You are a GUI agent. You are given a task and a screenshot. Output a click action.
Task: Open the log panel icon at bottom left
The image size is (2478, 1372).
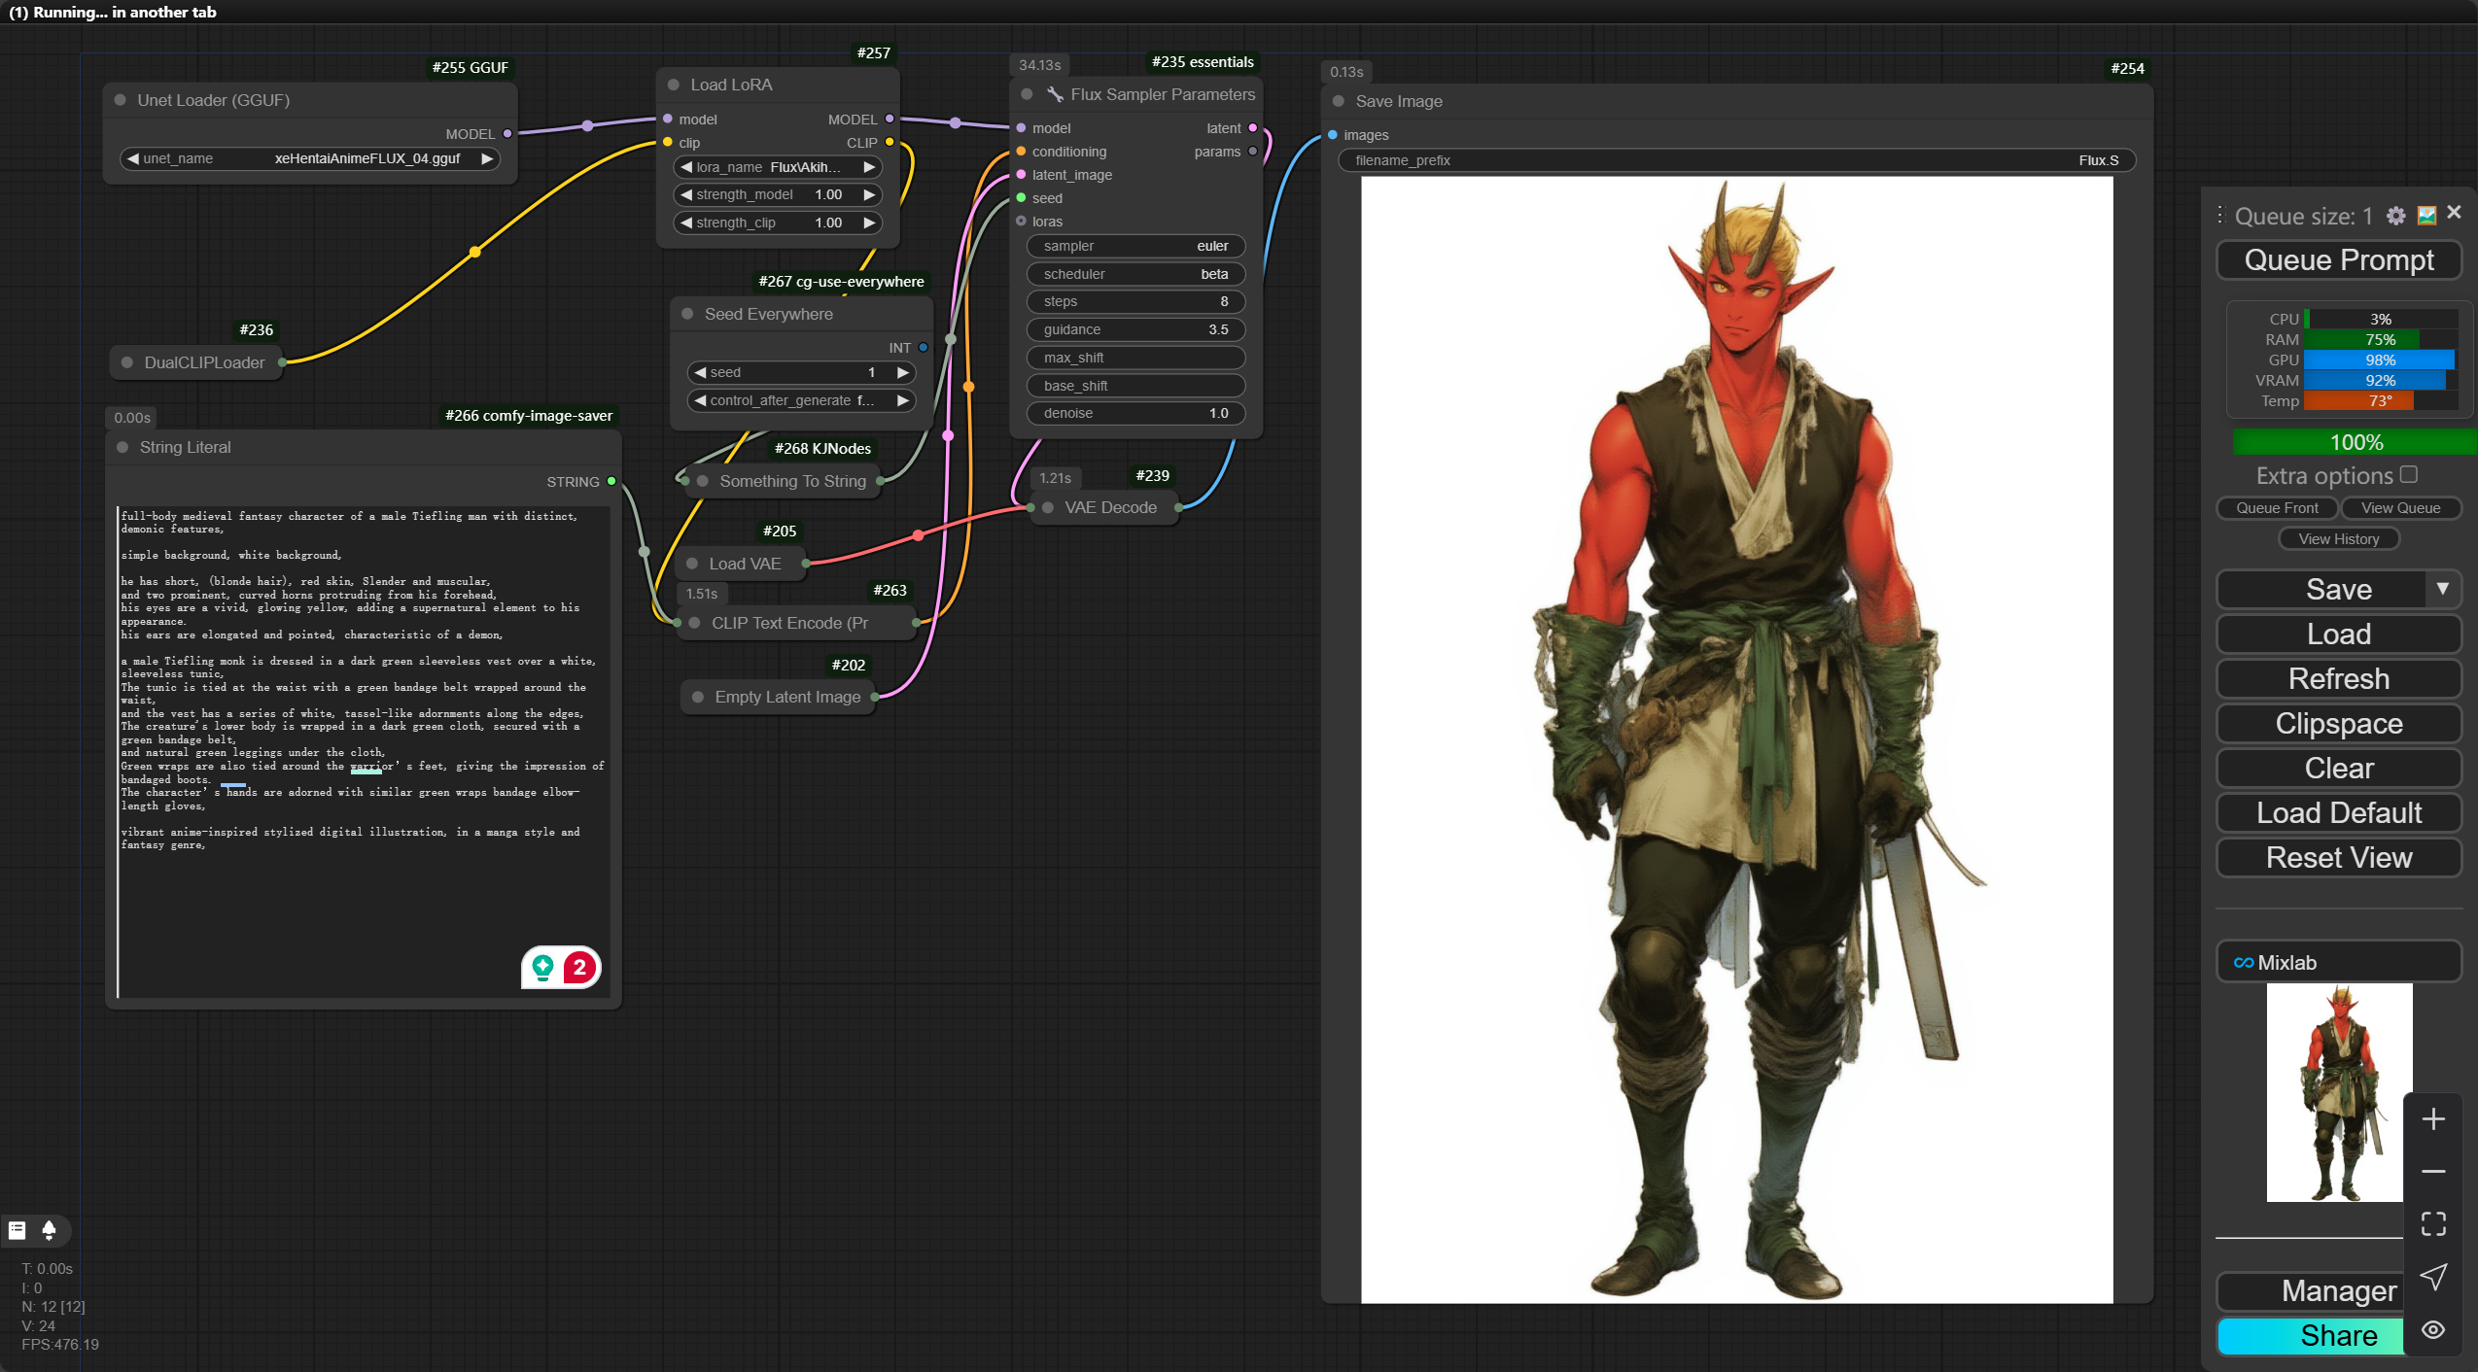click(x=17, y=1230)
